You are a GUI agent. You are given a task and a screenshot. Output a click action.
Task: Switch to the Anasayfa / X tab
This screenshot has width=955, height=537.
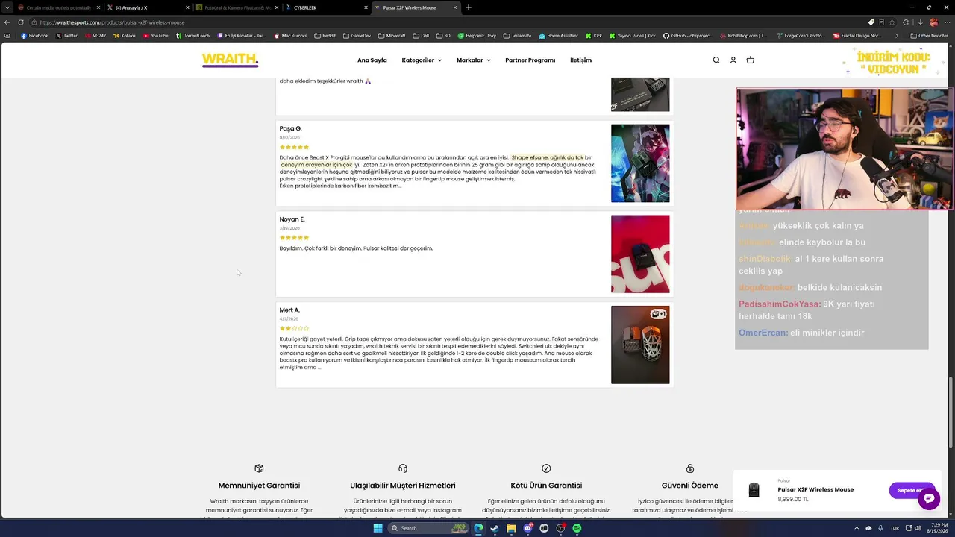(x=148, y=7)
